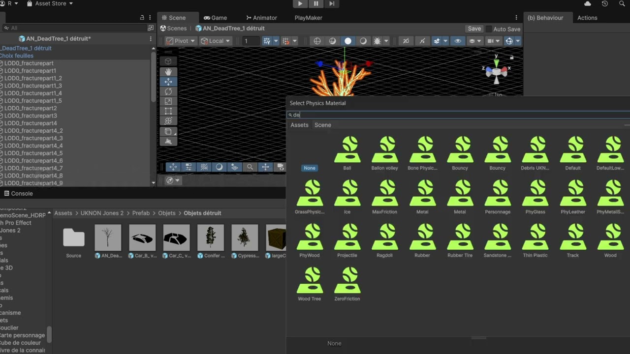
Task: Toggle scene visibility eye icon
Action: (x=458, y=41)
